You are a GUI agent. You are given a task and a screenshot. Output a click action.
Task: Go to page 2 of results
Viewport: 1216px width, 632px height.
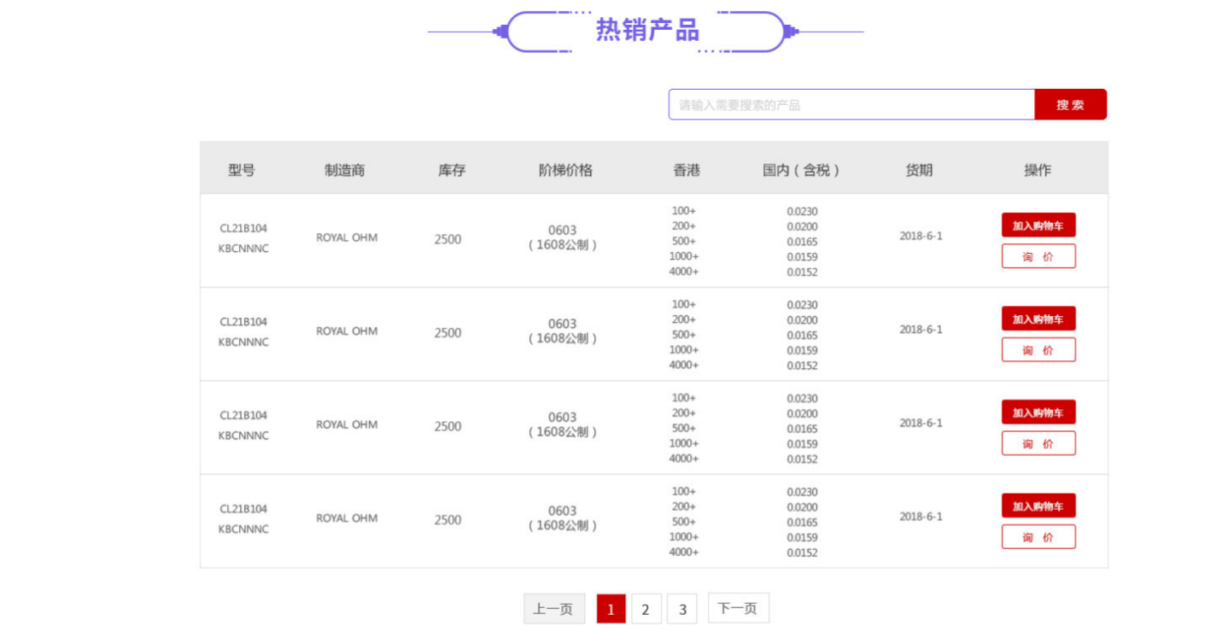pyautogui.click(x=646, y=609)
